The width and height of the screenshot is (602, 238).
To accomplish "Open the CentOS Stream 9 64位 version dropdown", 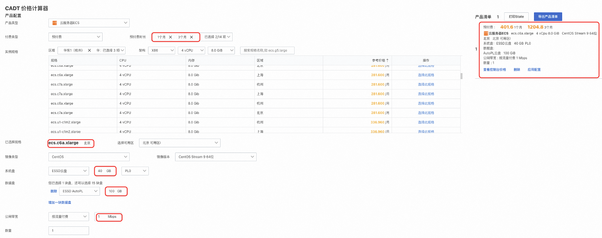I will 216,157.
